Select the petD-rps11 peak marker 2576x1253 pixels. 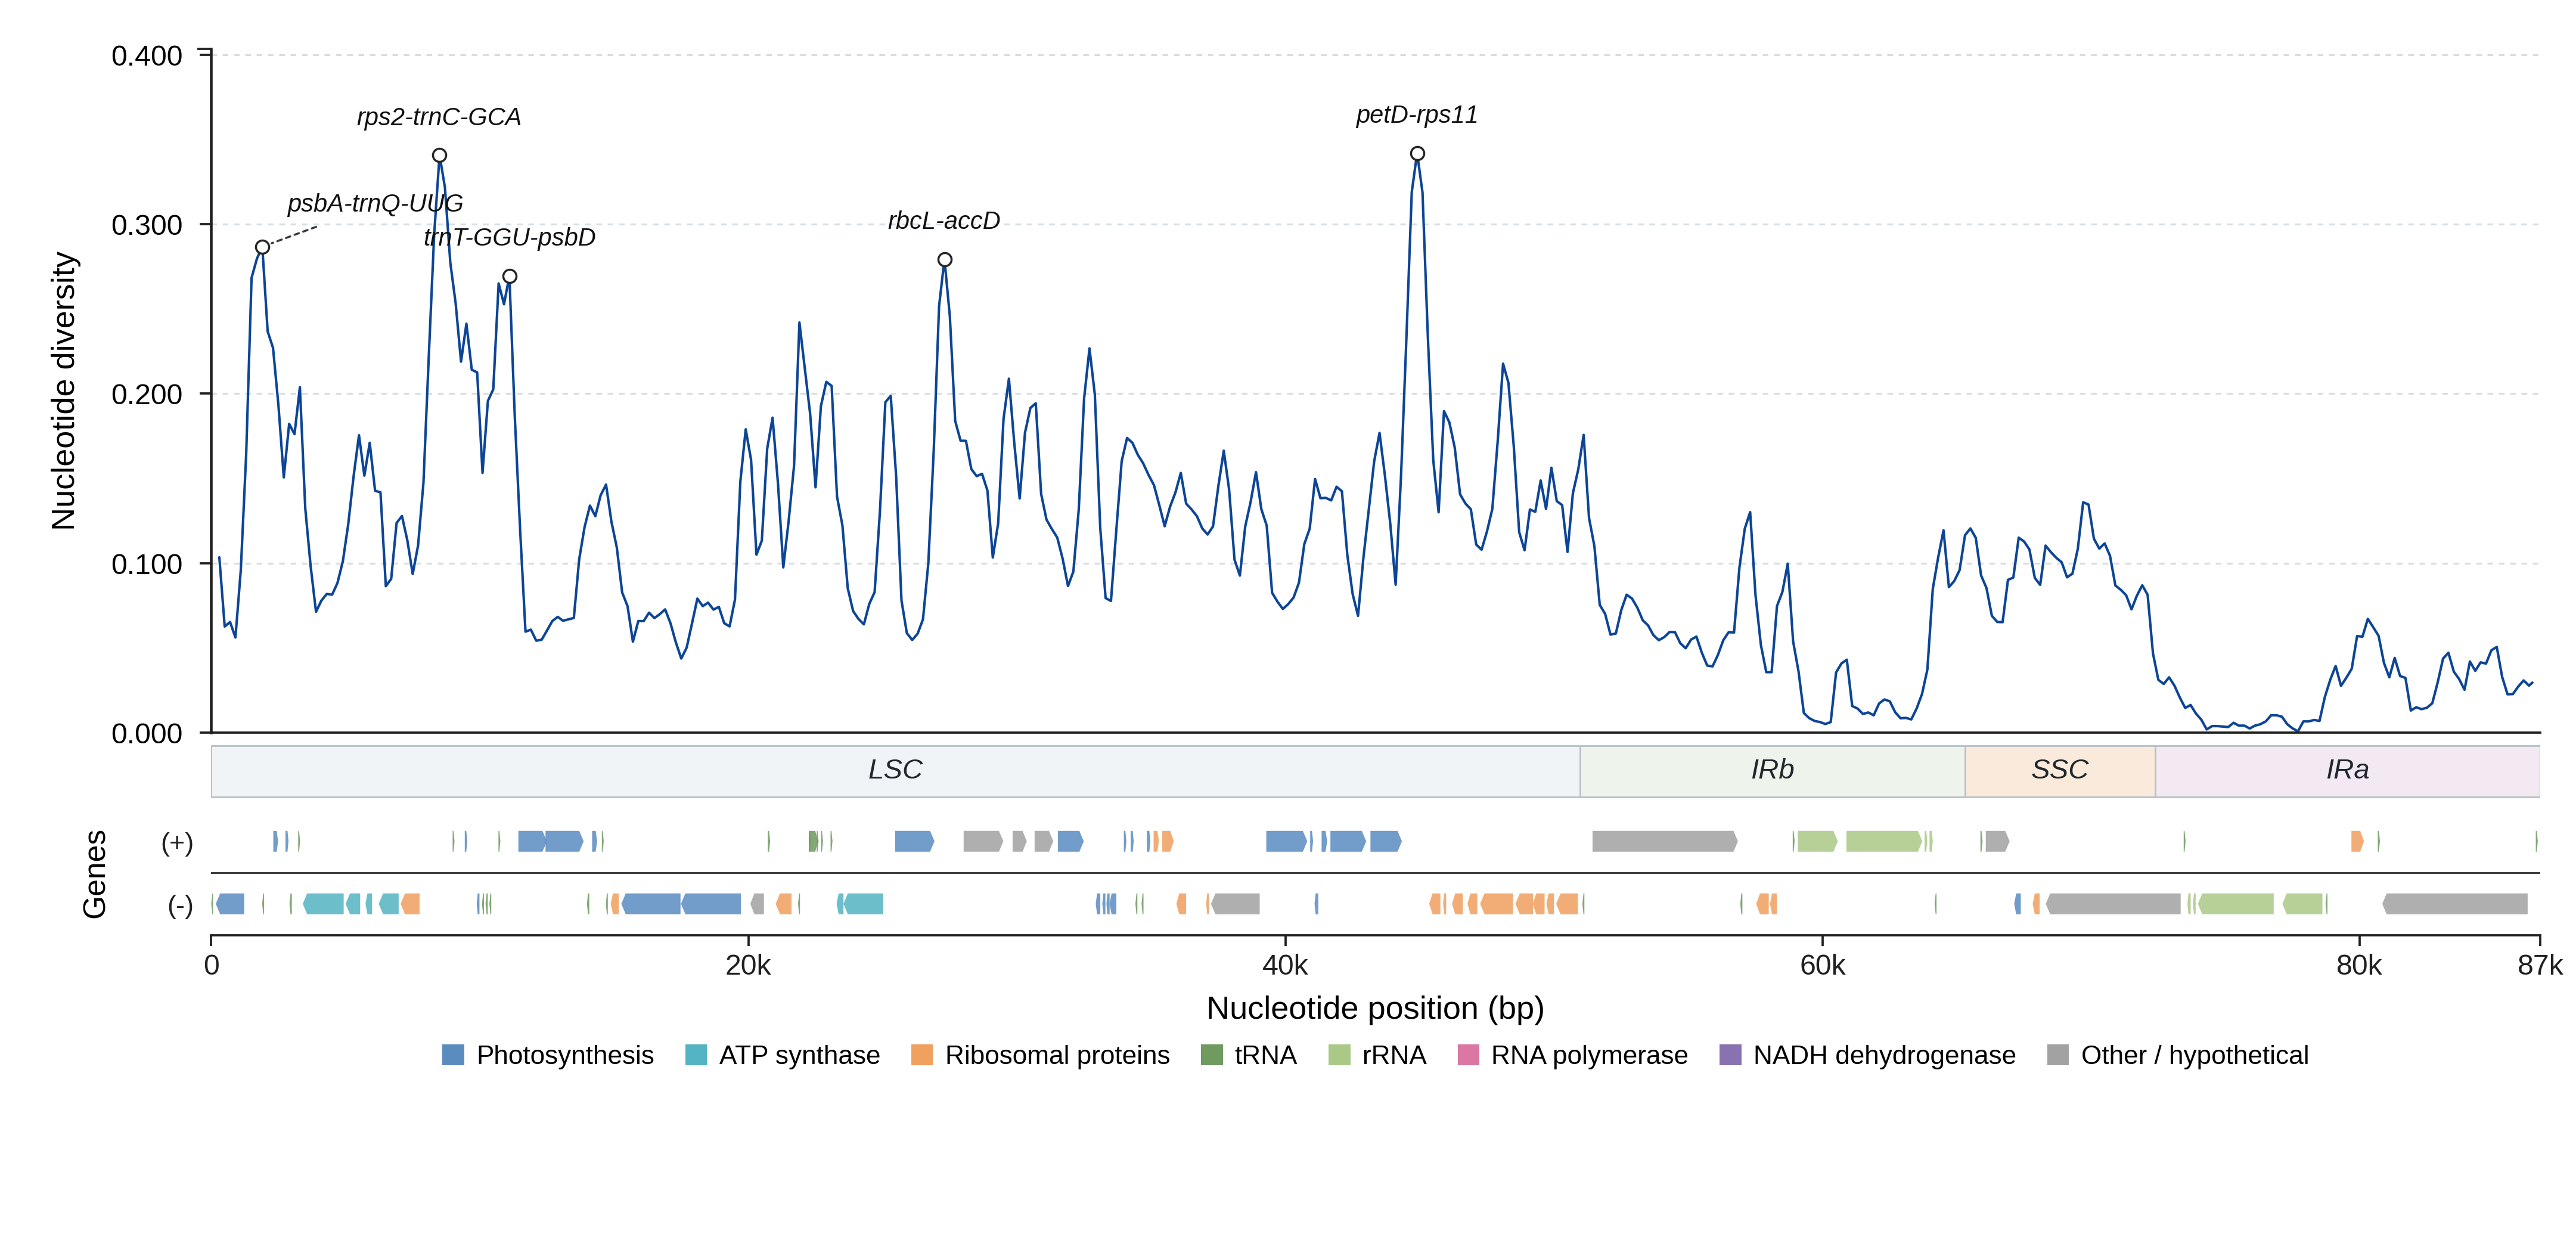[x=1417, y=153]
